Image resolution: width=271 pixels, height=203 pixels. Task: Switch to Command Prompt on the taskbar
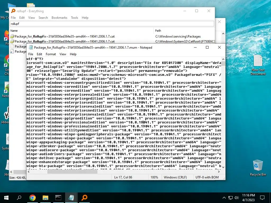[x=58, y=198]
